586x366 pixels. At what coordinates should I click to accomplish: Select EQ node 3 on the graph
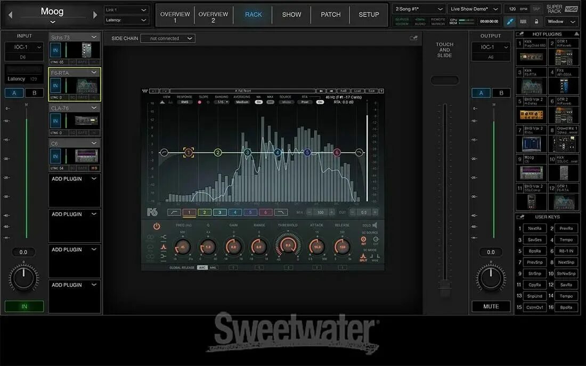tap(247, 152)
